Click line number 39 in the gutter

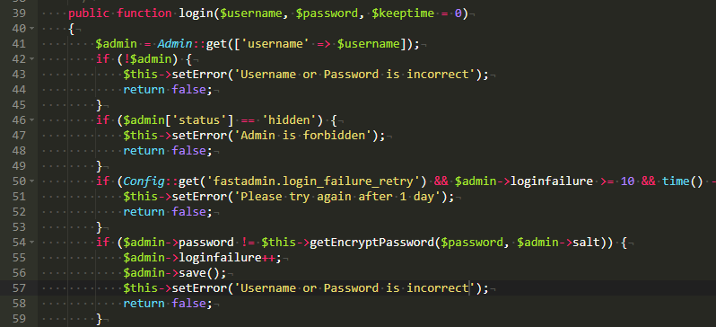pyautogui.click(x=18, y=13)
